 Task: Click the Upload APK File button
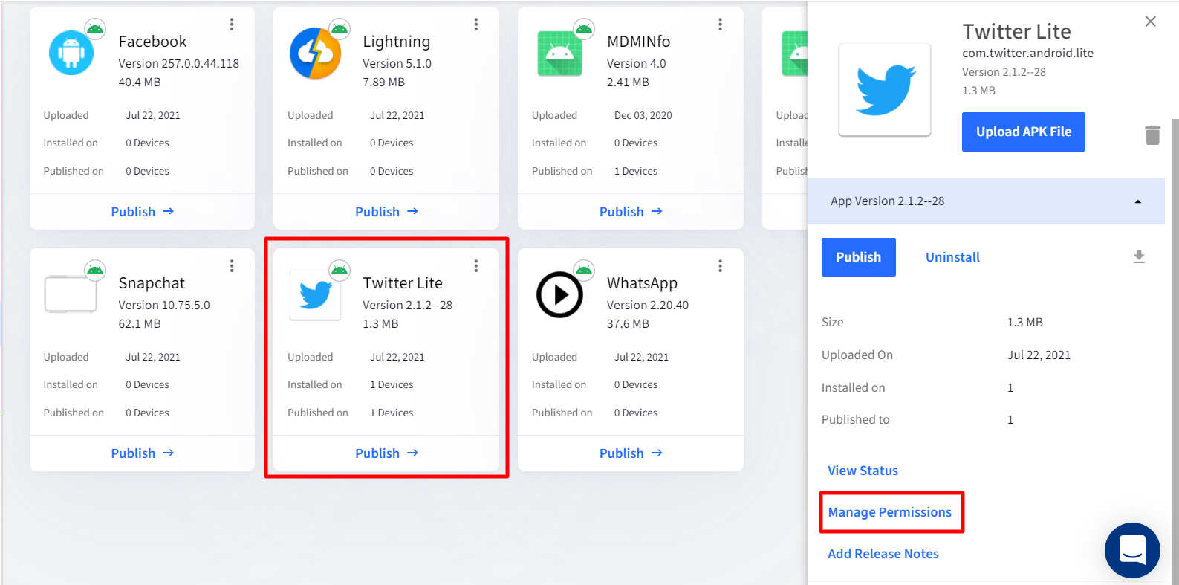click(x=1023, y=132)
